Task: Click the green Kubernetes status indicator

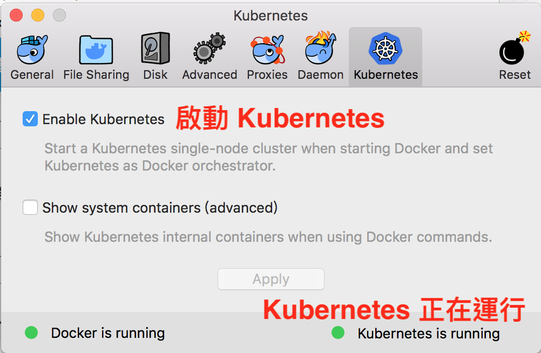Action: tap(338, 332)
